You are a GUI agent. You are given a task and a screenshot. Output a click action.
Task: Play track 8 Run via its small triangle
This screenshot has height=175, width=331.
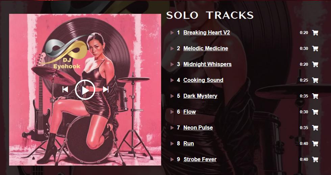[172, 144]
